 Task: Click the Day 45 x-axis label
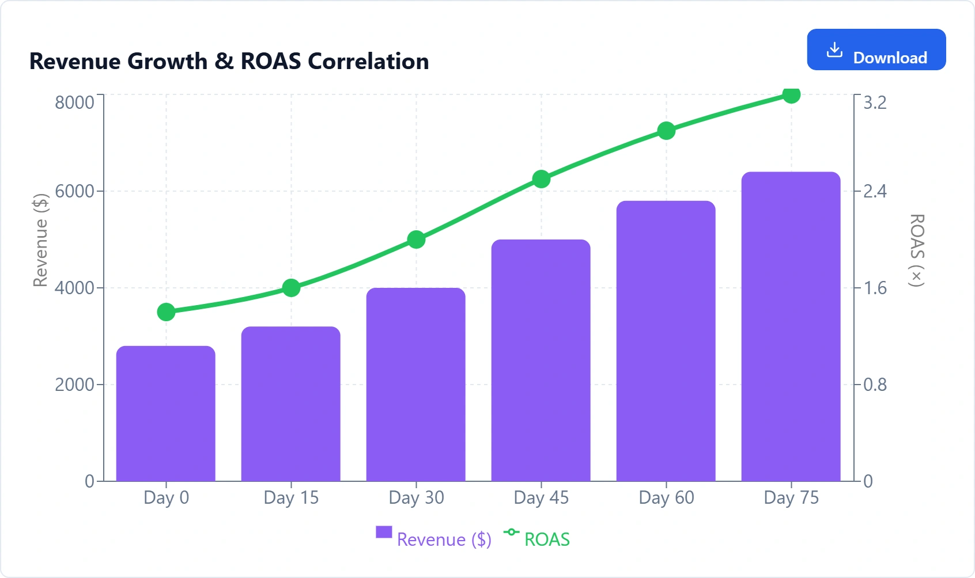coord(541,497)
